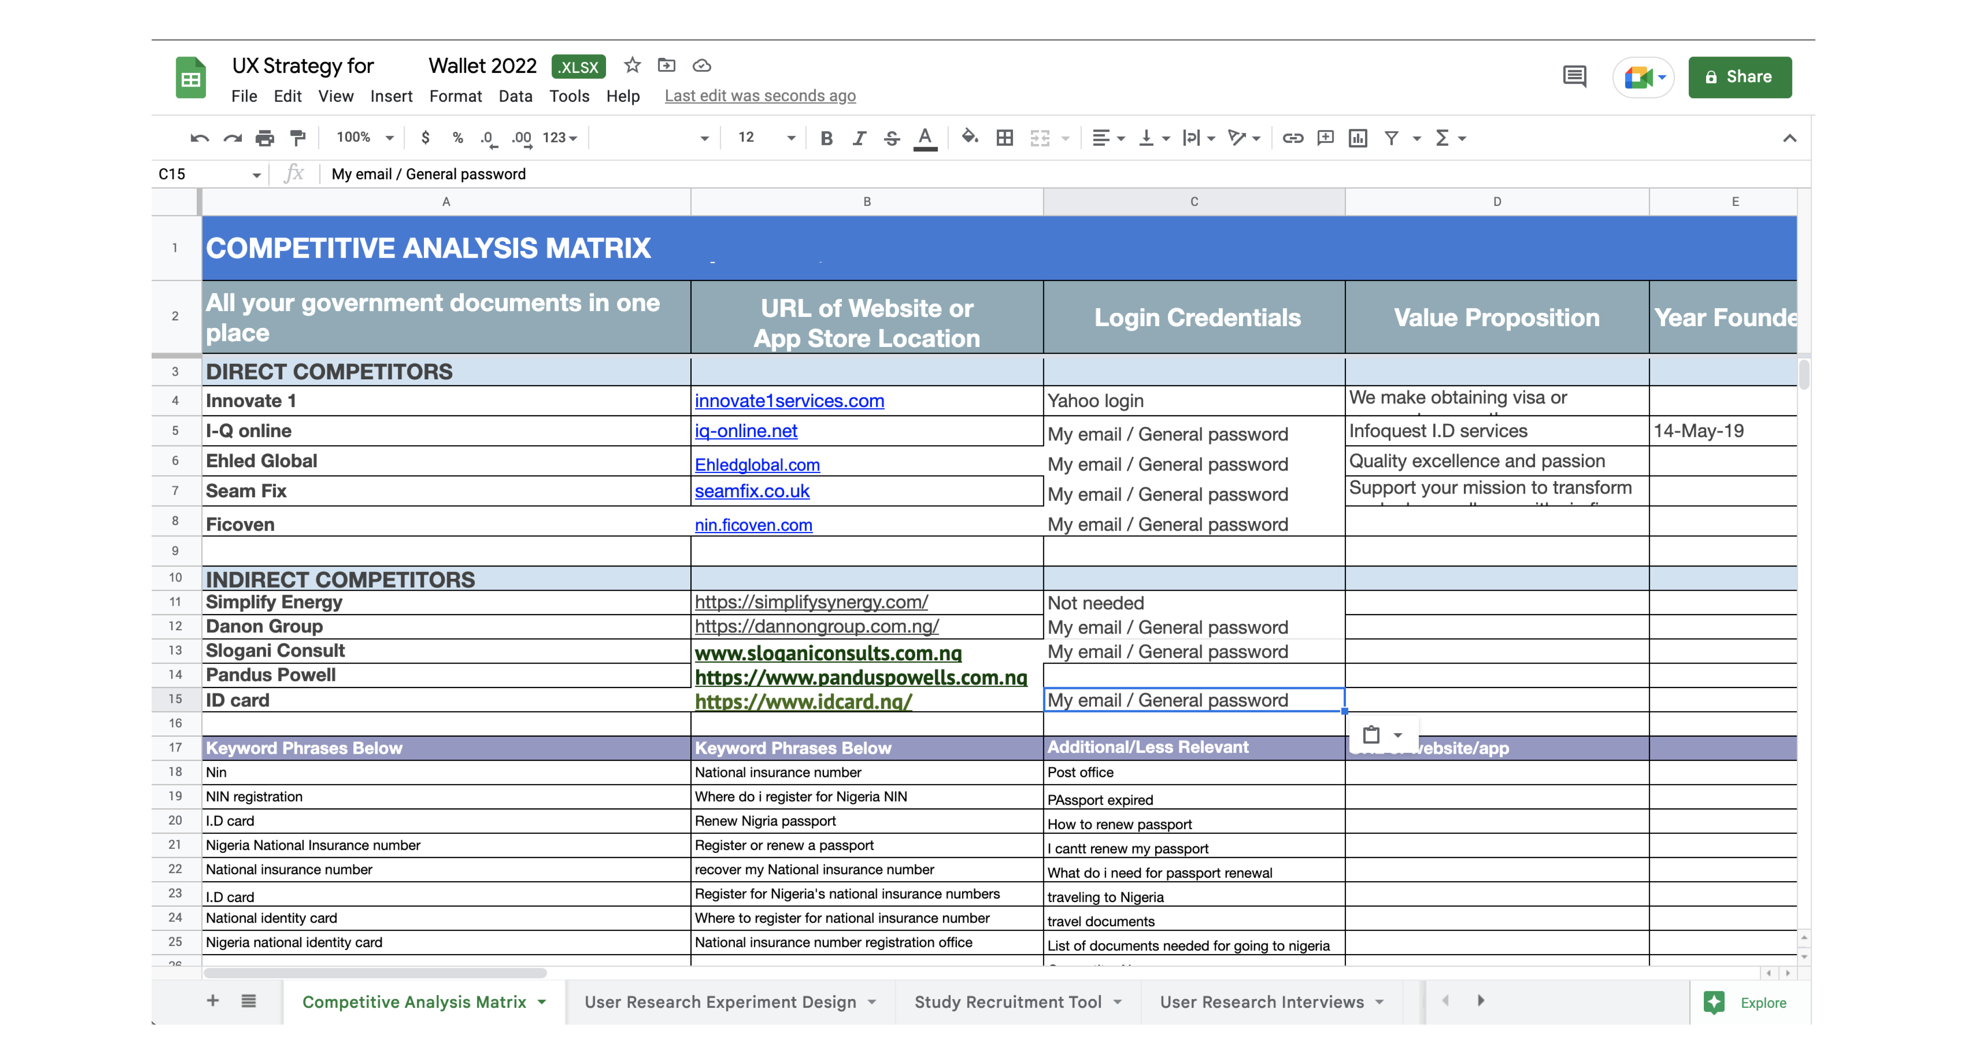Viewport: 1967px width, 1062px height.
Task: Insert a comment with the toolbar icon
Action: click(x=1325, y=138)
